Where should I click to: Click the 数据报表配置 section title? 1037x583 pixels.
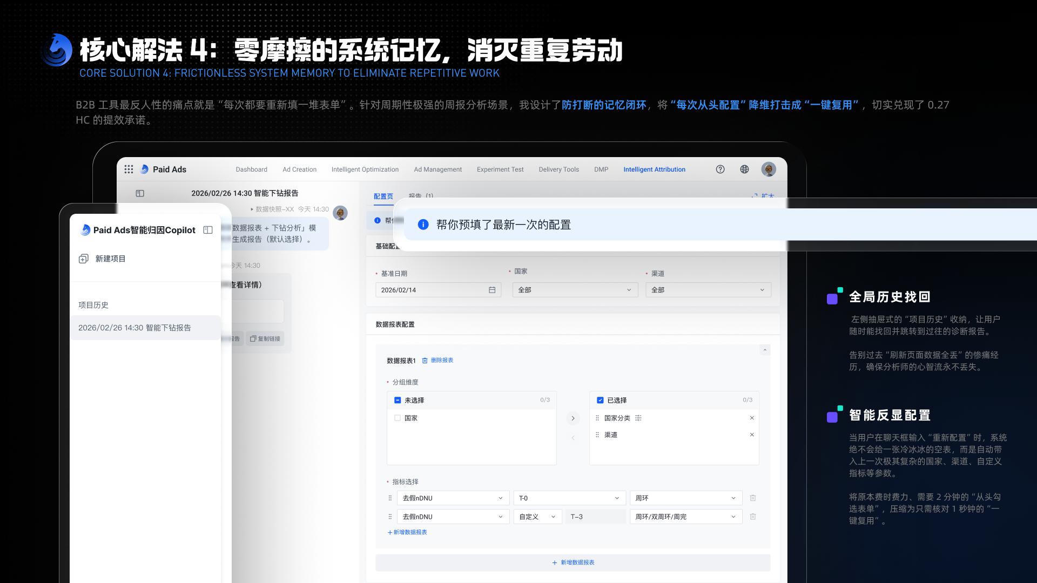(x=395, y=324)
